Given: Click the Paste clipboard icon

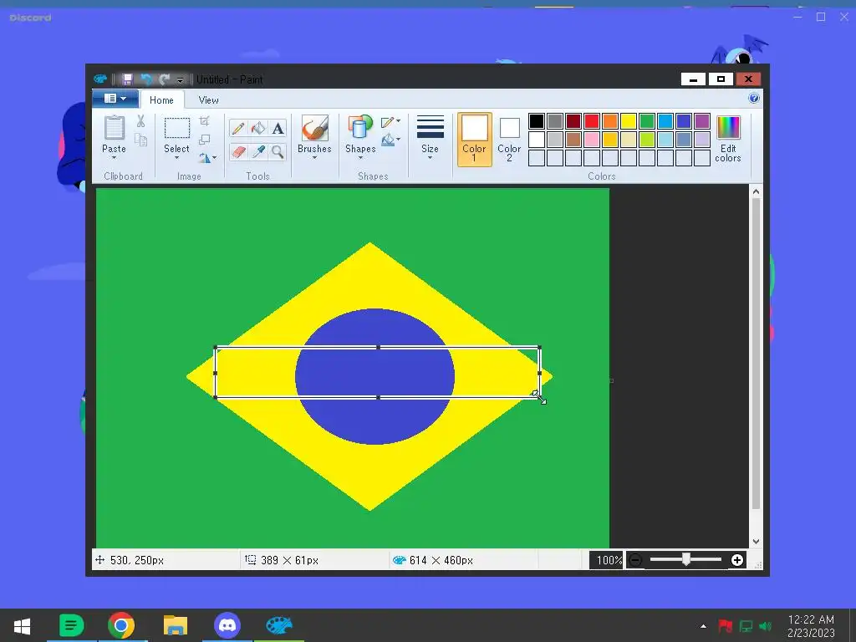Looking at the screenshot, I should [x=114, y=128].
